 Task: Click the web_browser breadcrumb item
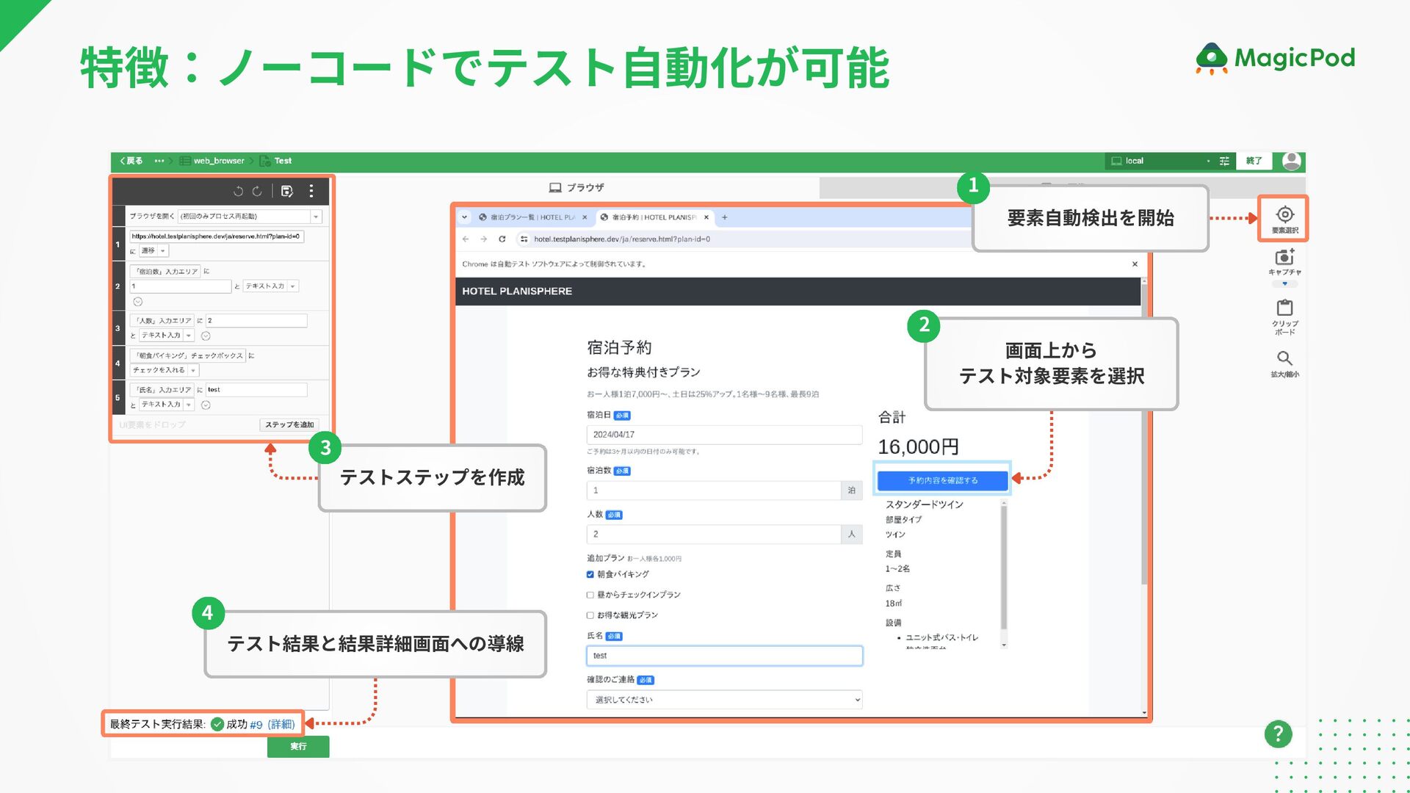218,161
